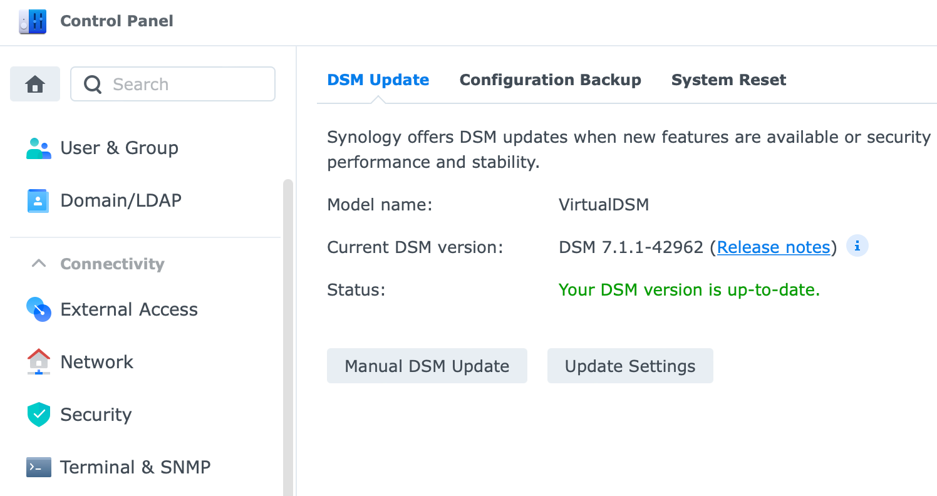This screenshot has height=496, width=937.
Task: Click the Domain/LDAP icon
Action: pyautogui.click(x=38, y=201)
